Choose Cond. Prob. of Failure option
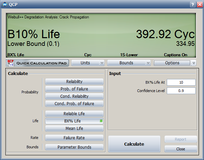The height and width of the screenshot is (160, 204). click(x=74, y=104)
